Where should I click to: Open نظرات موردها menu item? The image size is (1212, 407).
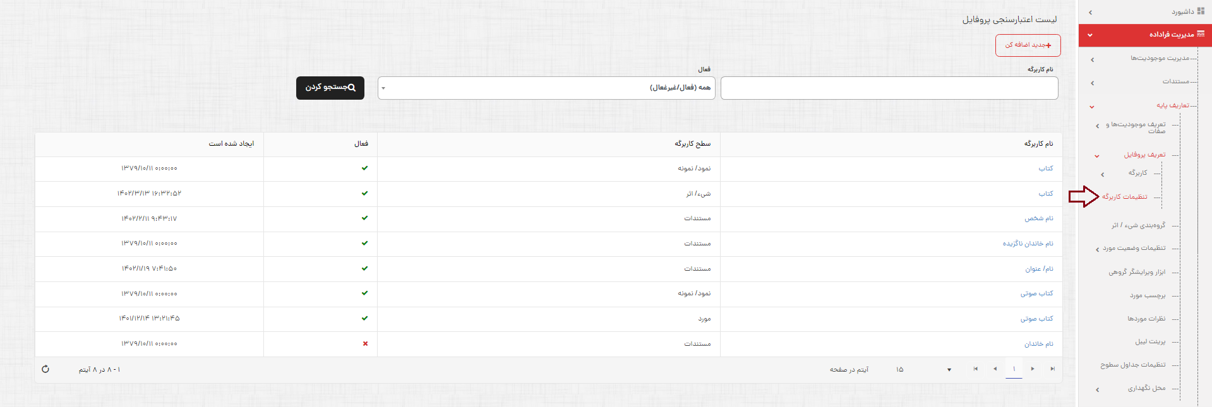click(1146, 319)
